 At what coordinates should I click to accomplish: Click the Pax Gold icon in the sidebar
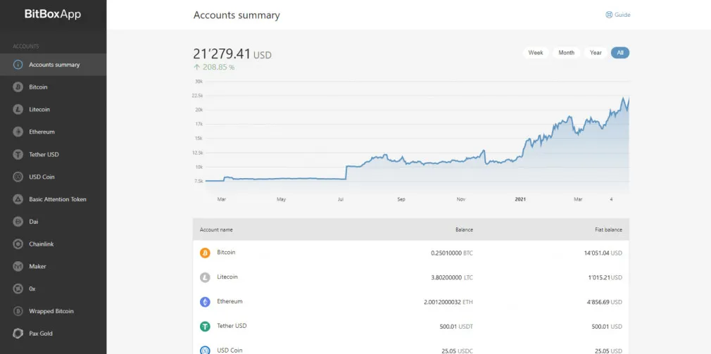(x=18, y=334)
